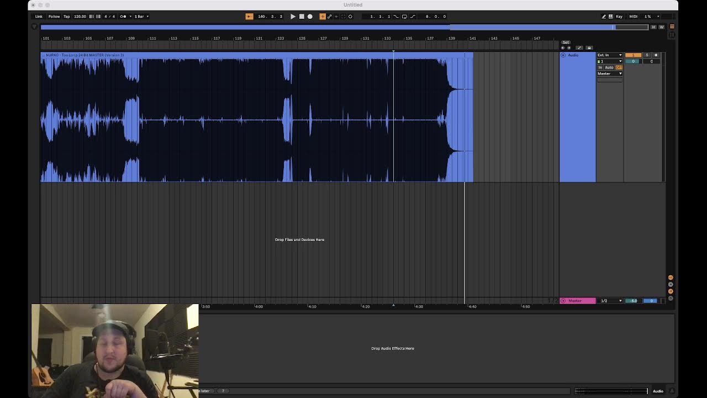Click the Capture MIDI icon
Screen dimensions: 707x398
click(343, 17)
